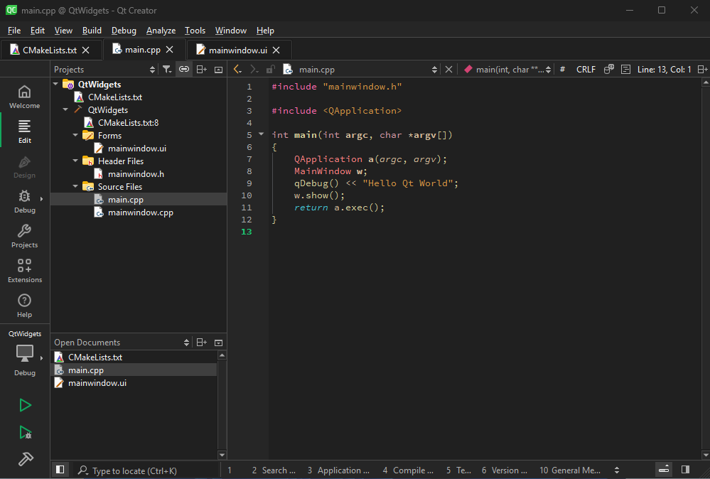Open the output panes selector arrows

(617, 470)
